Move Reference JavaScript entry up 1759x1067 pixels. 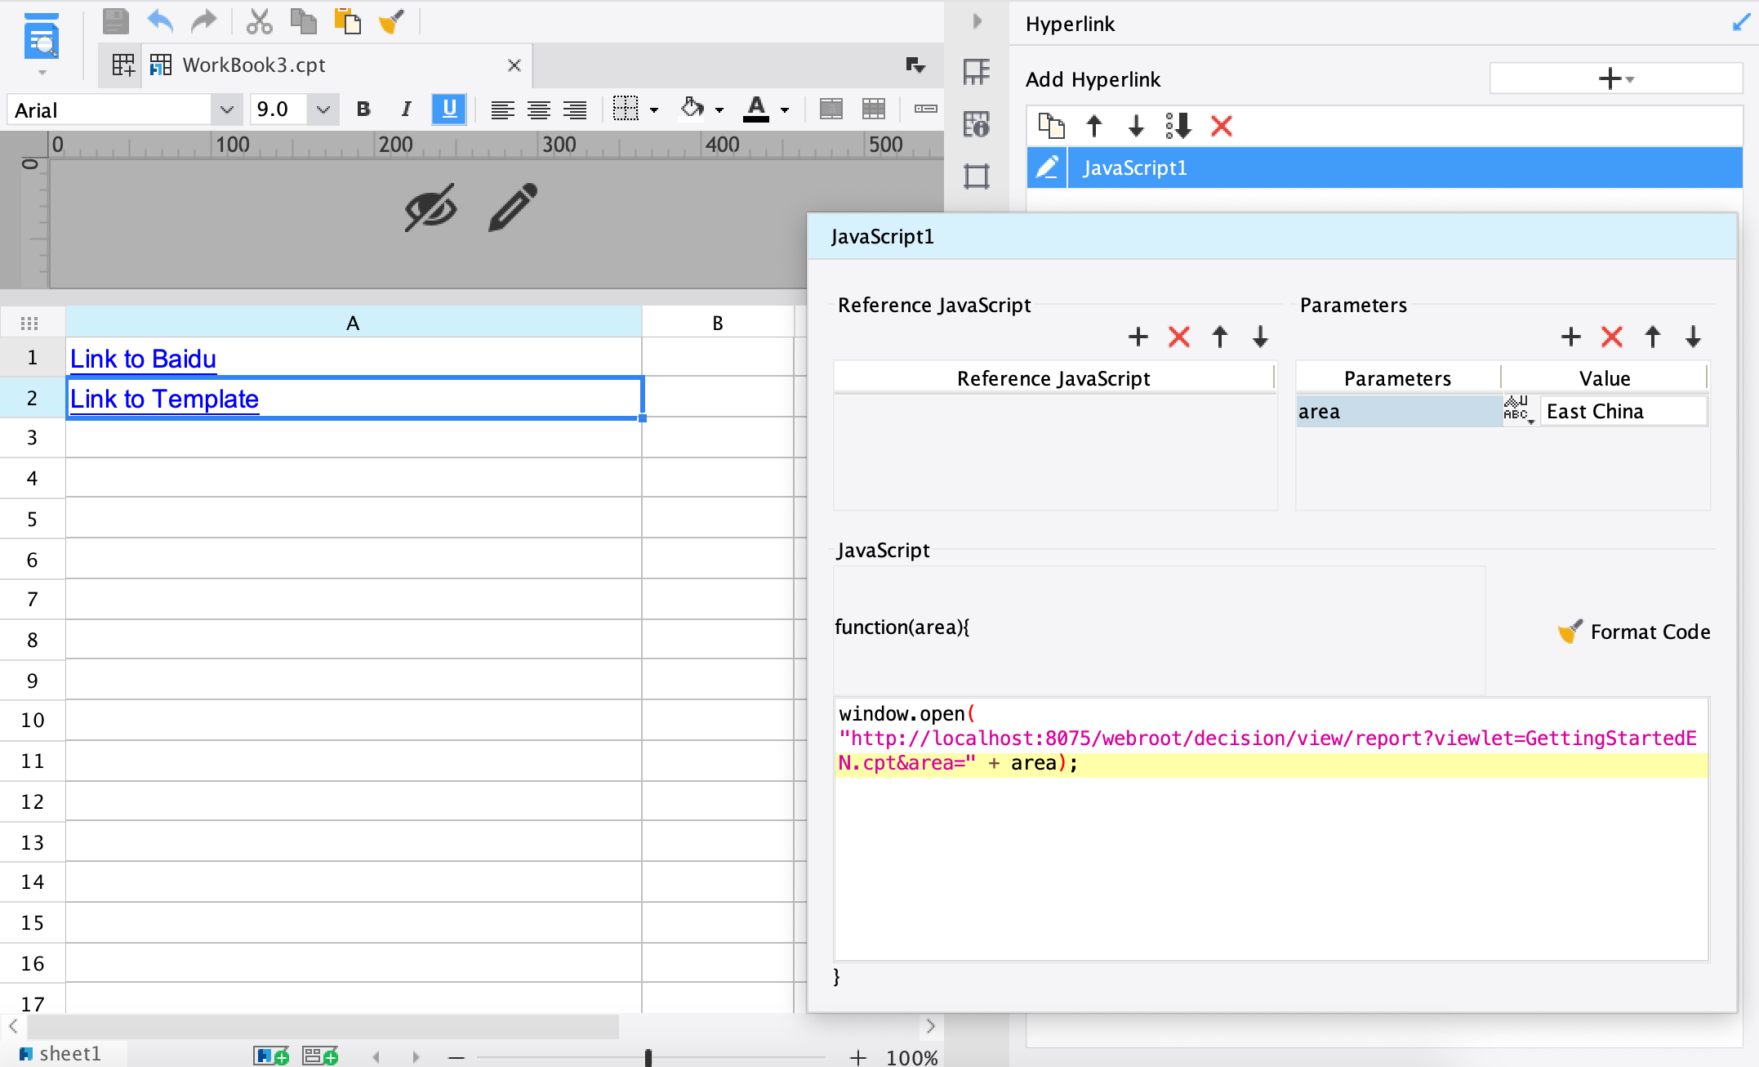1220,337
